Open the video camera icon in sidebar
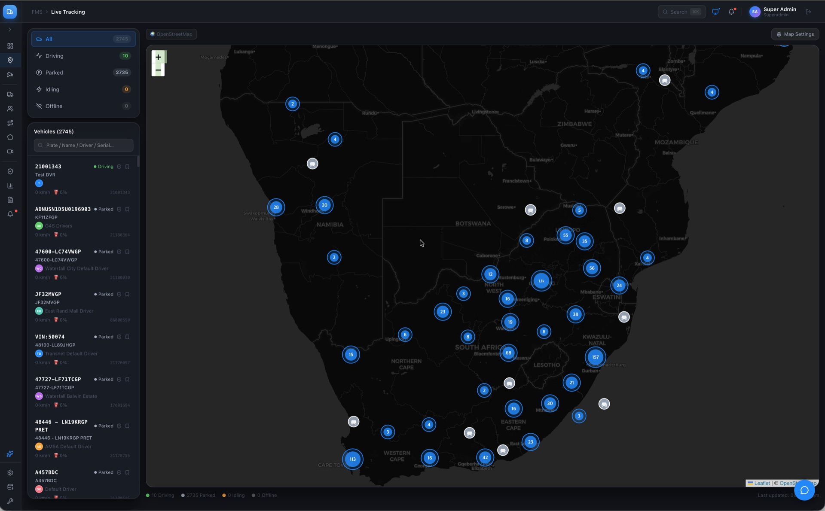This screenshot has height=511, width=825. pyautogui.click(x=10, y=151)
